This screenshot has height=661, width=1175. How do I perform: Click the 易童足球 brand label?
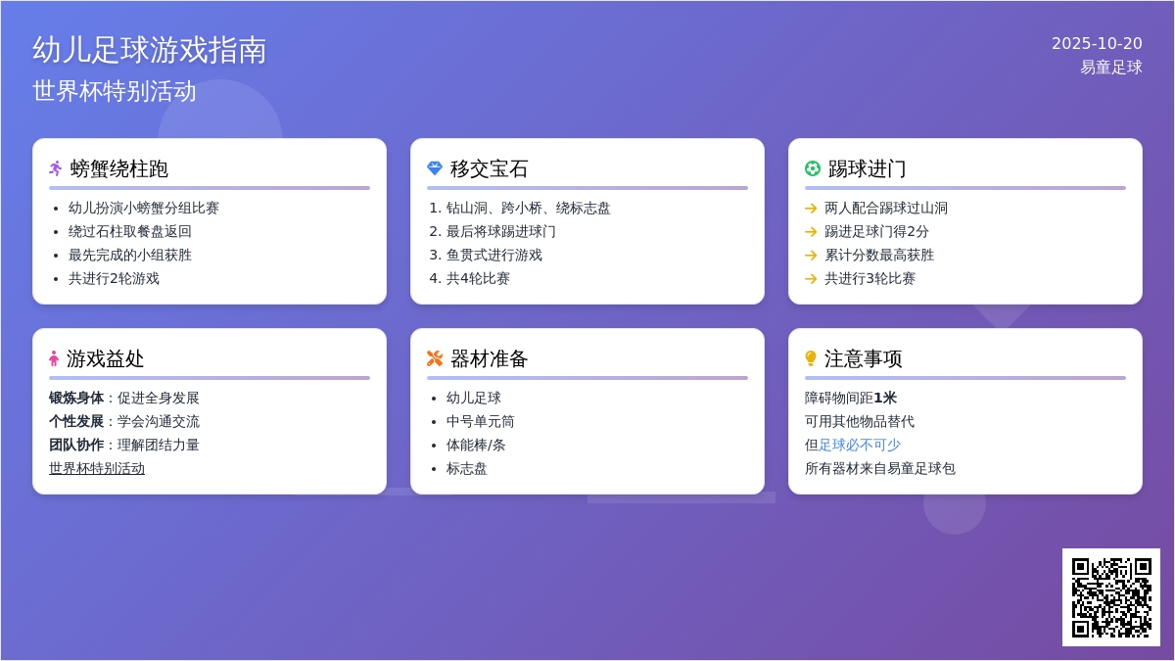1110,68
